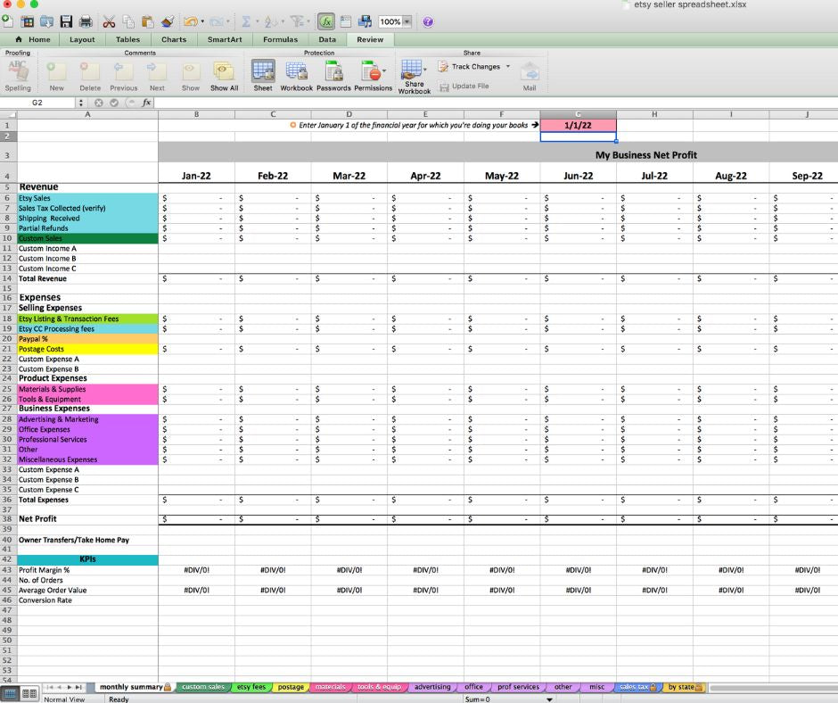Switch to the Formulas ribbon tab
The image size is (838, 703).
pos(280,39)
